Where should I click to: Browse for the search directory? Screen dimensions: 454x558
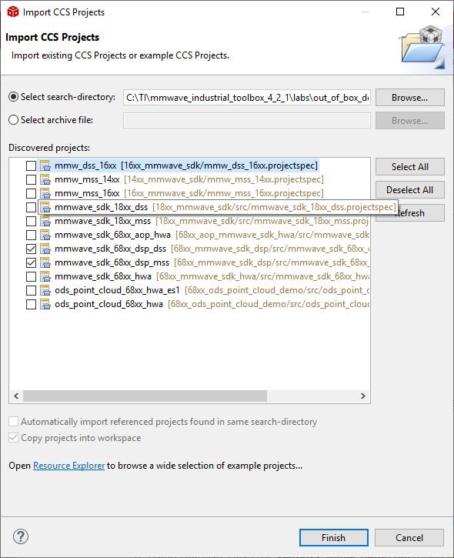point(410,98)
